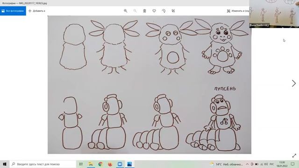Delete photo using trash icon
Image resolution: width=299 pixels, height=168 pixels.
(144, 11)
